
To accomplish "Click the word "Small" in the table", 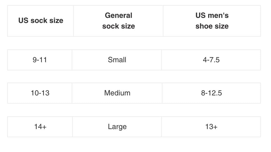I will [117, 60].
